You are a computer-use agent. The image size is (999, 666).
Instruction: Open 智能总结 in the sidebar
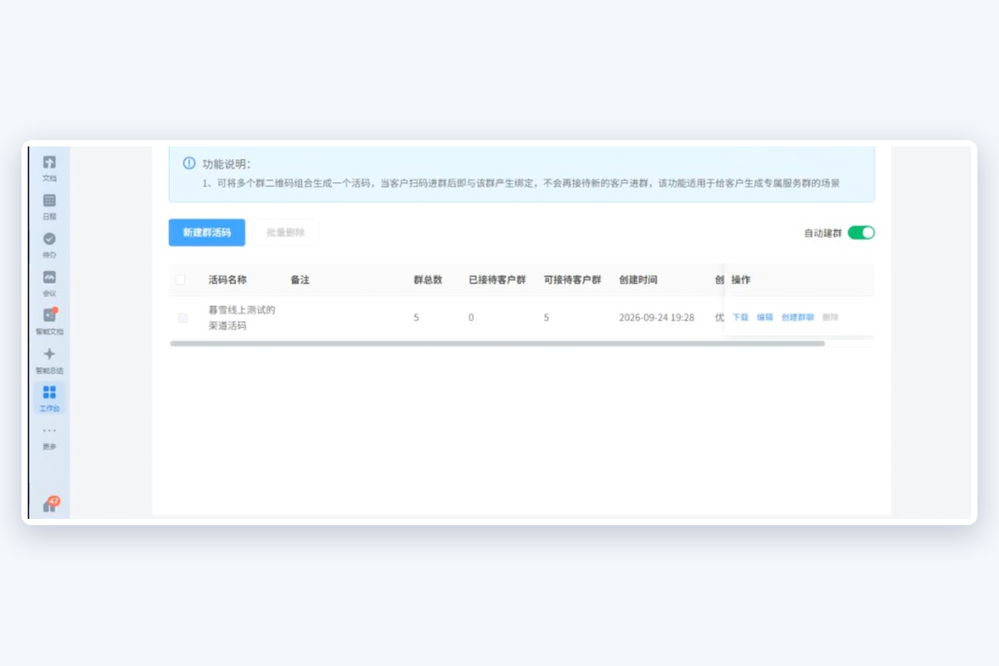click(49, 361)
